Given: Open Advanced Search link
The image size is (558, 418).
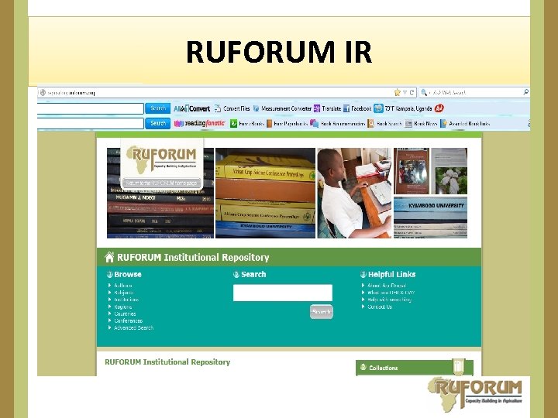Looking at the screenshot, I should click(133, 327).
